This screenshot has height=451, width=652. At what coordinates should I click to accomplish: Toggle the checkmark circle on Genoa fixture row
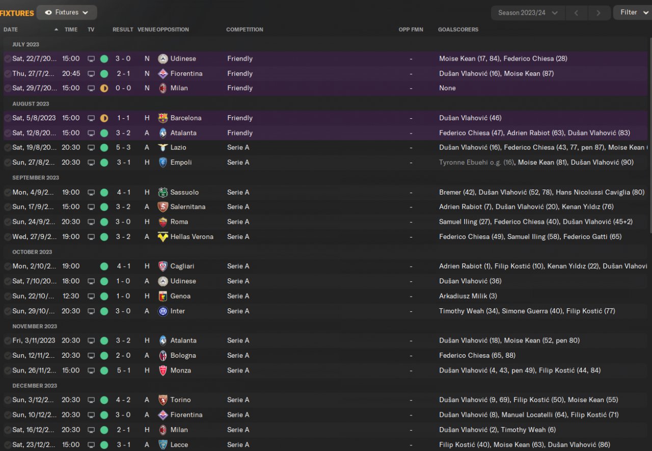[x=8, y=296]
